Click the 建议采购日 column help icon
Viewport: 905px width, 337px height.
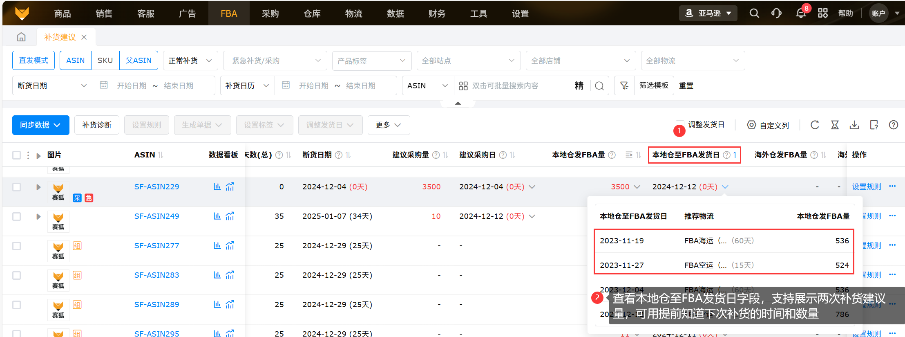pyautogui.click(x=503, y=155)
